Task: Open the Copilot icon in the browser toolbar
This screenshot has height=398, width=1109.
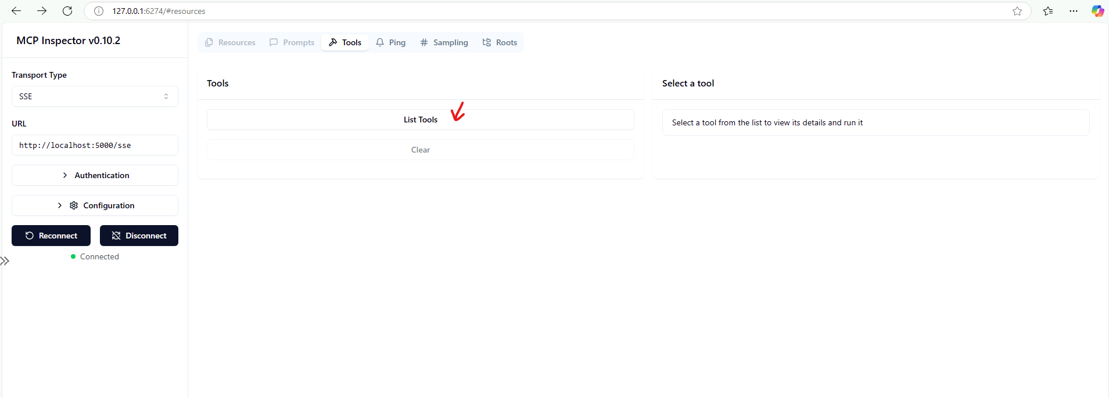Action: click(1097, 11)
